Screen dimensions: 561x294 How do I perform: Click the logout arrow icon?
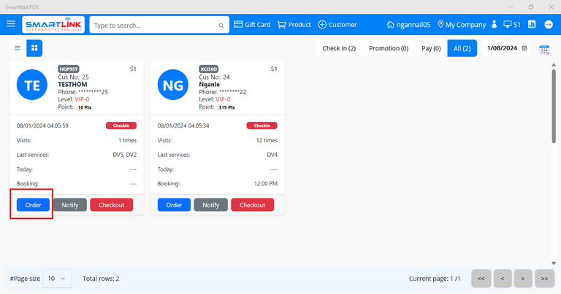549,24
